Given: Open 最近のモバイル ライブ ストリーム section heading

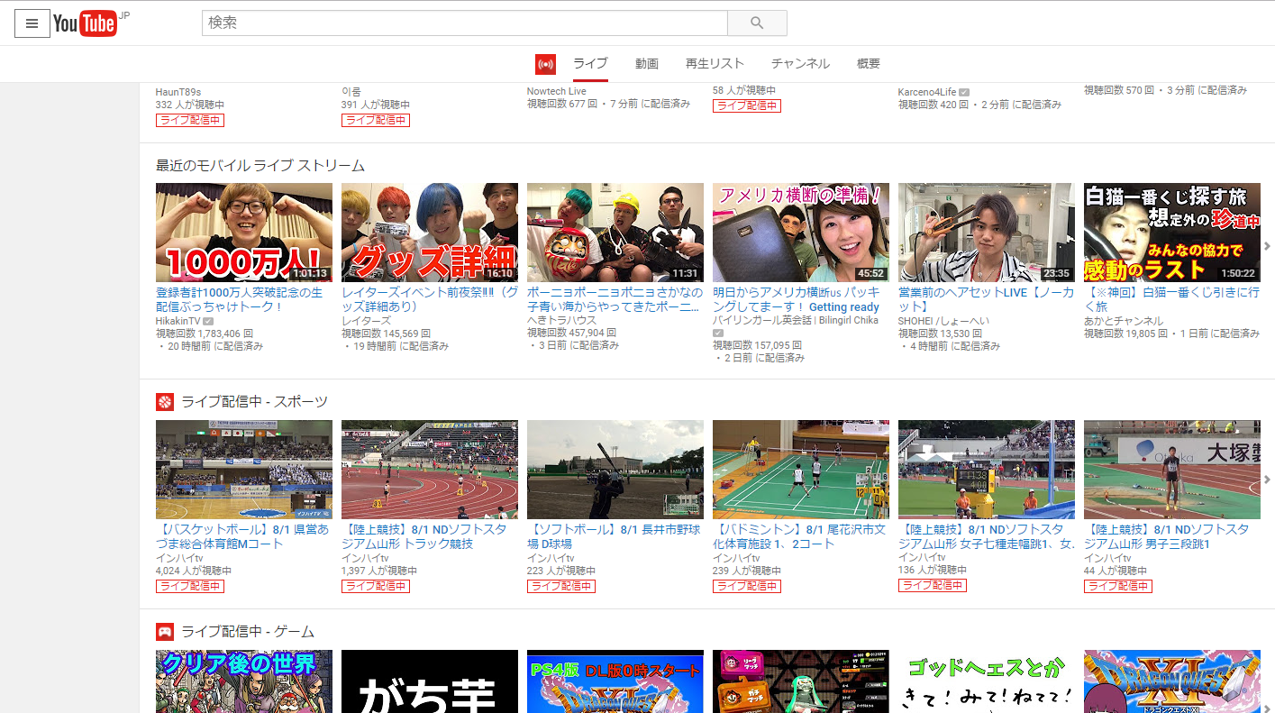Looking at the screenshot, I should click(260, 166).
